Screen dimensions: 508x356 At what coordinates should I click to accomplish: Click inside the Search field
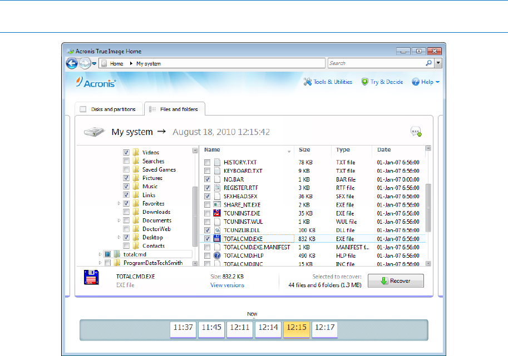point(377,63)
